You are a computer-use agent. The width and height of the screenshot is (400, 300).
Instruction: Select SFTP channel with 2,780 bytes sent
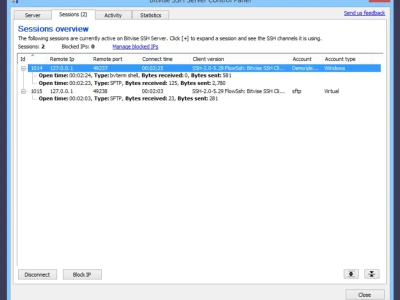pyautogui.click(x=132, y=83)
